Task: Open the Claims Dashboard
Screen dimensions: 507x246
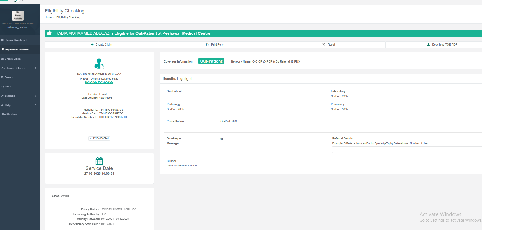Action: (x=16, y=40)
